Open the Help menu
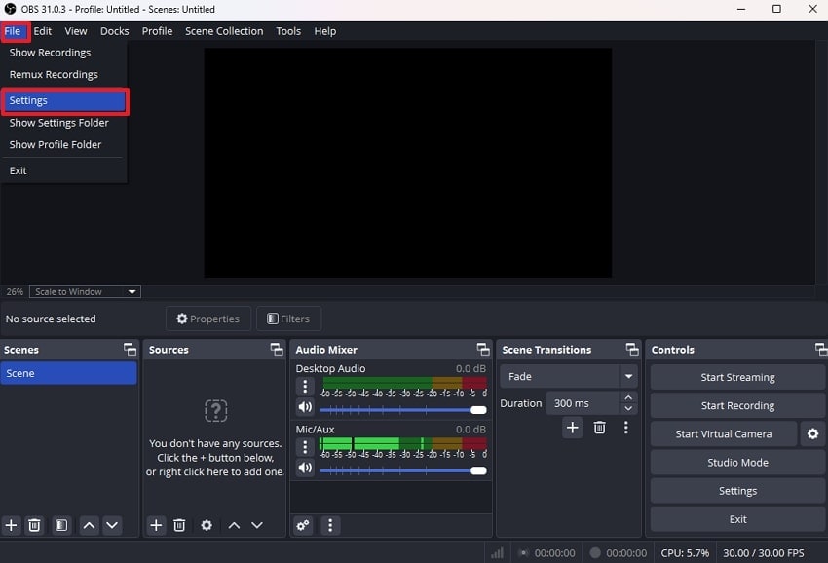 click(x=324, y=31)
